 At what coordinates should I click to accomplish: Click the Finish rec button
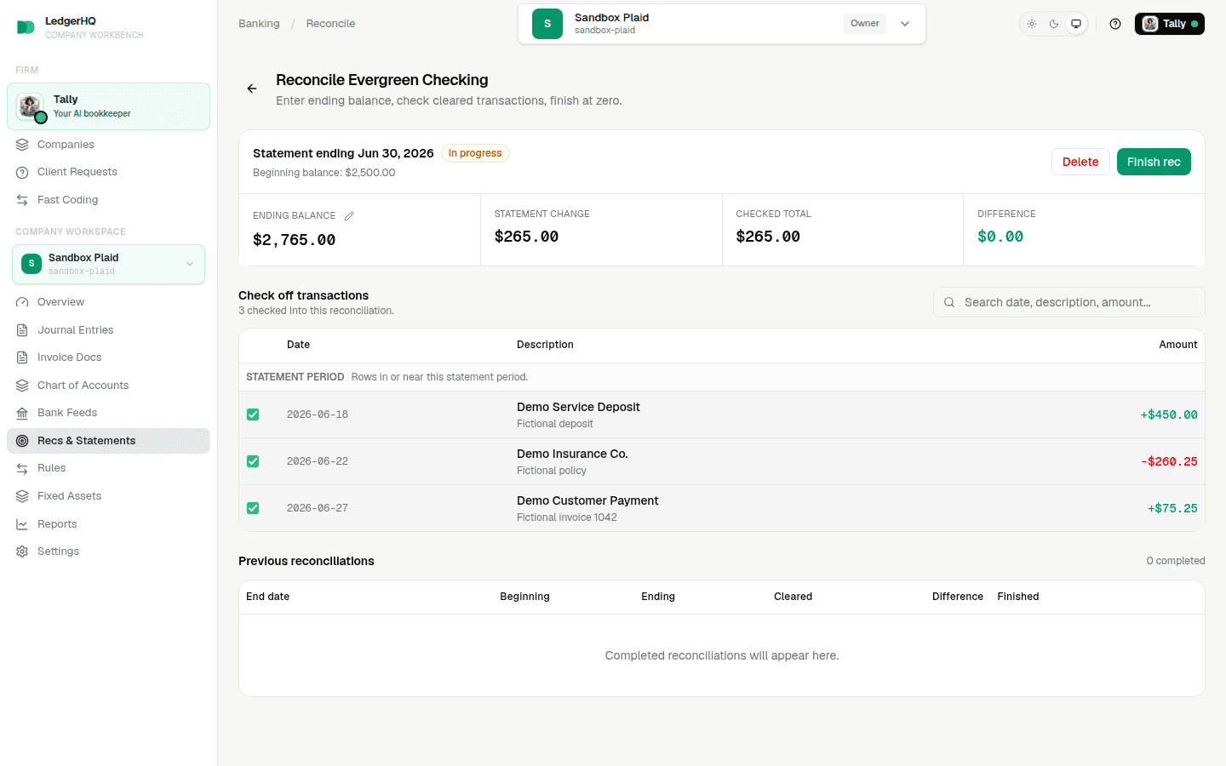(1154, 162)
